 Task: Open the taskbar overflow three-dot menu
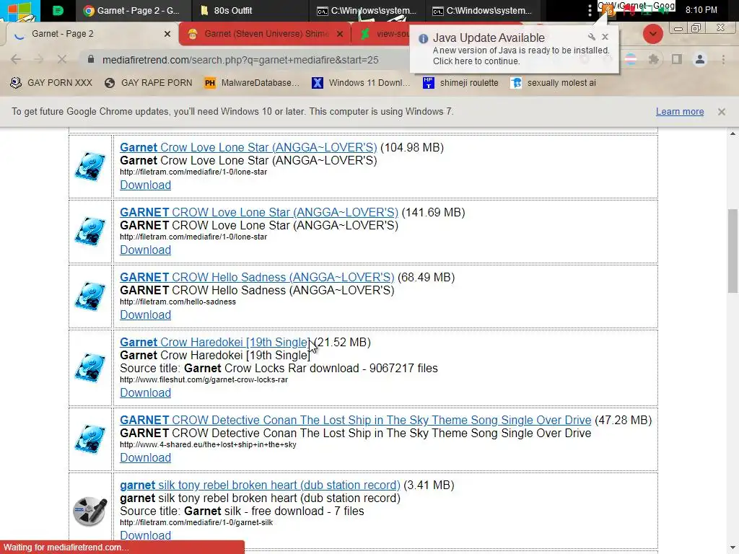point(590,10)
